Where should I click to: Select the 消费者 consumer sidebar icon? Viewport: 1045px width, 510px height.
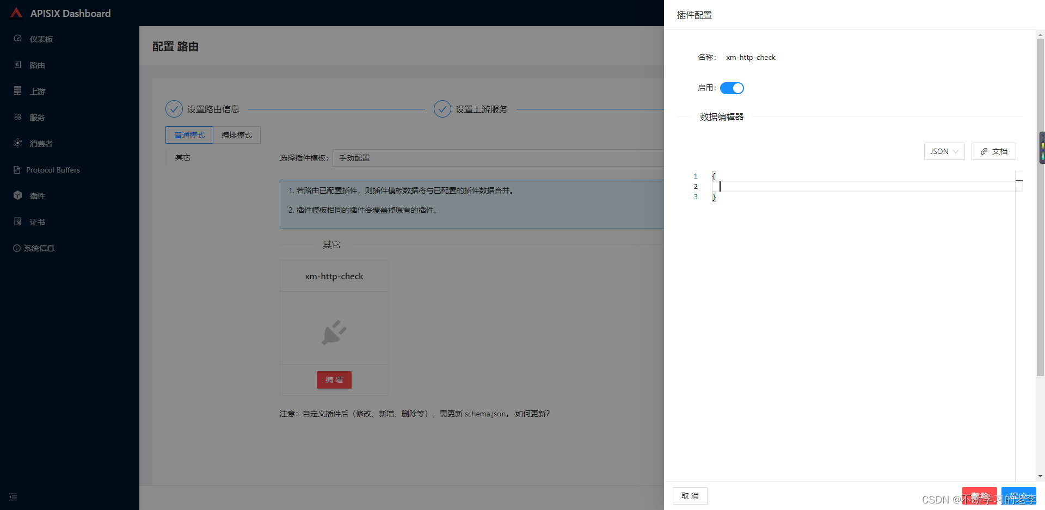[17, 143]
